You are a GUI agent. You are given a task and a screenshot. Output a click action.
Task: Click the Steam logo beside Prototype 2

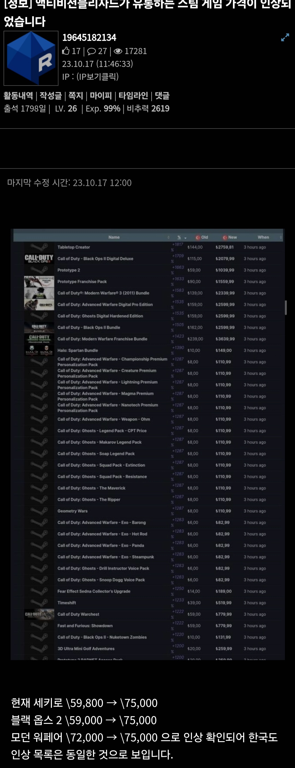coord(39,270)
